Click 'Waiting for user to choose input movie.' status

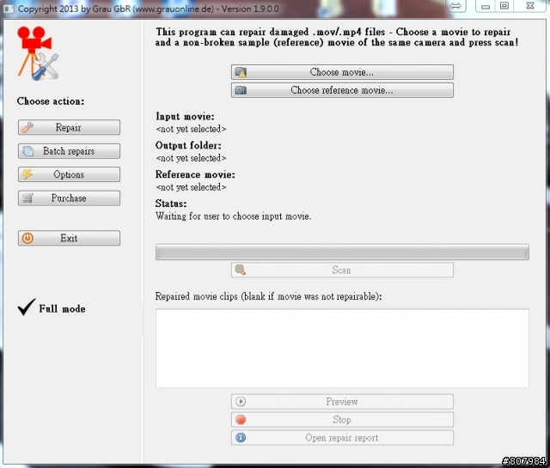[233, 216]
